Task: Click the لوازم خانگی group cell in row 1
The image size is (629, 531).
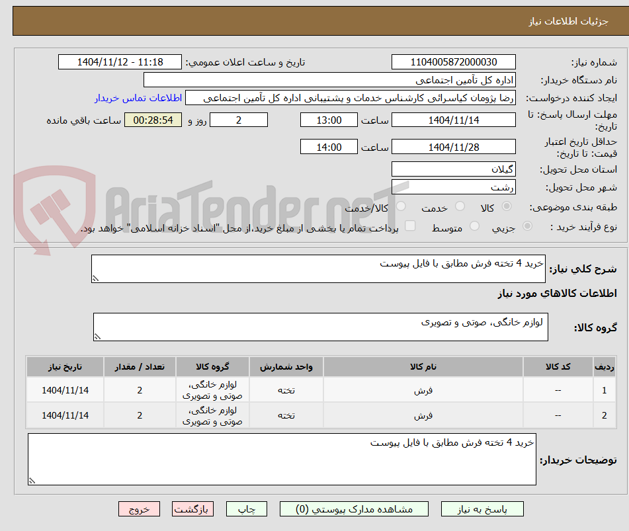Action: [212, 390]
